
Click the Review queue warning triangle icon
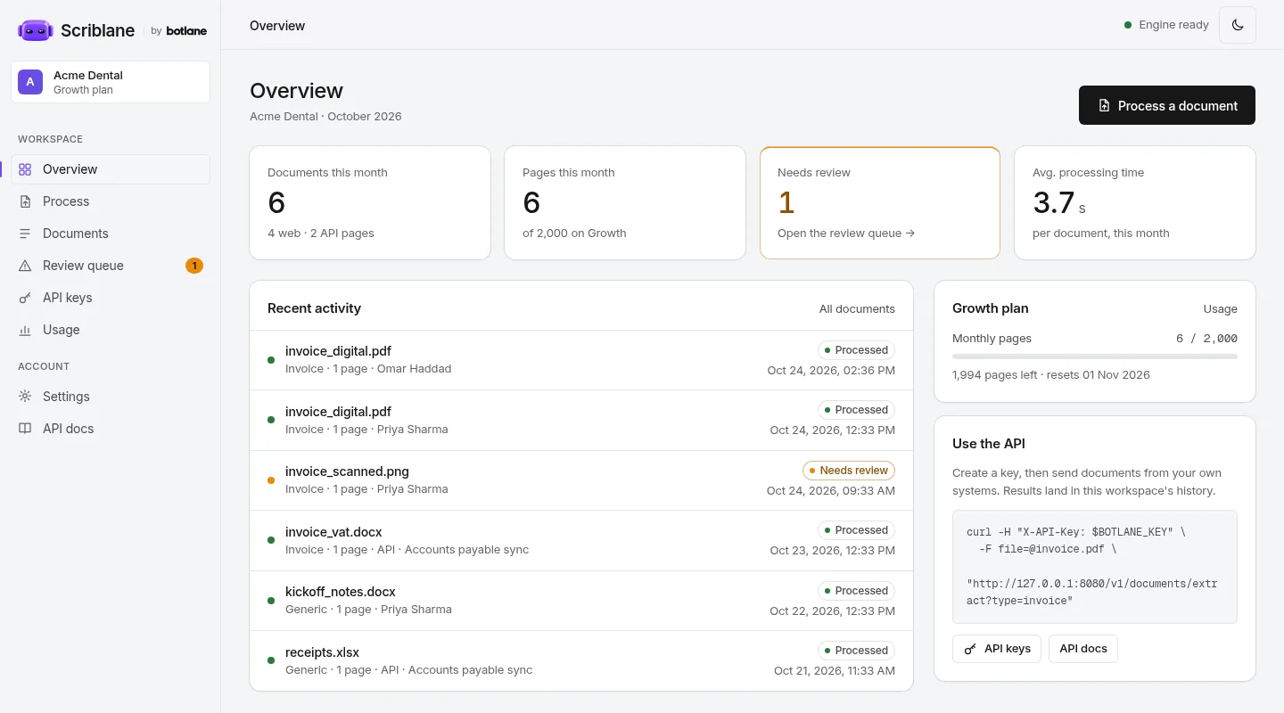25,266
